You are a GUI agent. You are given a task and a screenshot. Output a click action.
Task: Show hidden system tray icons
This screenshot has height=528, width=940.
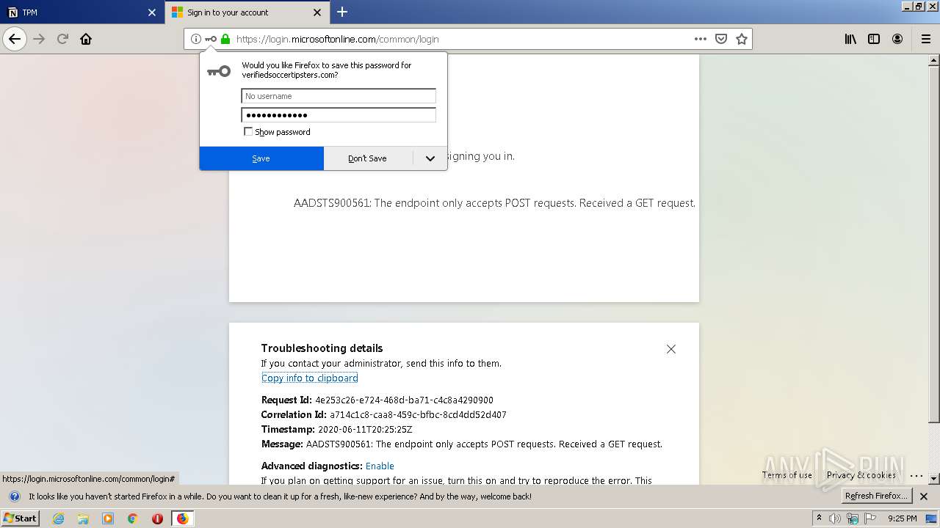819,518
